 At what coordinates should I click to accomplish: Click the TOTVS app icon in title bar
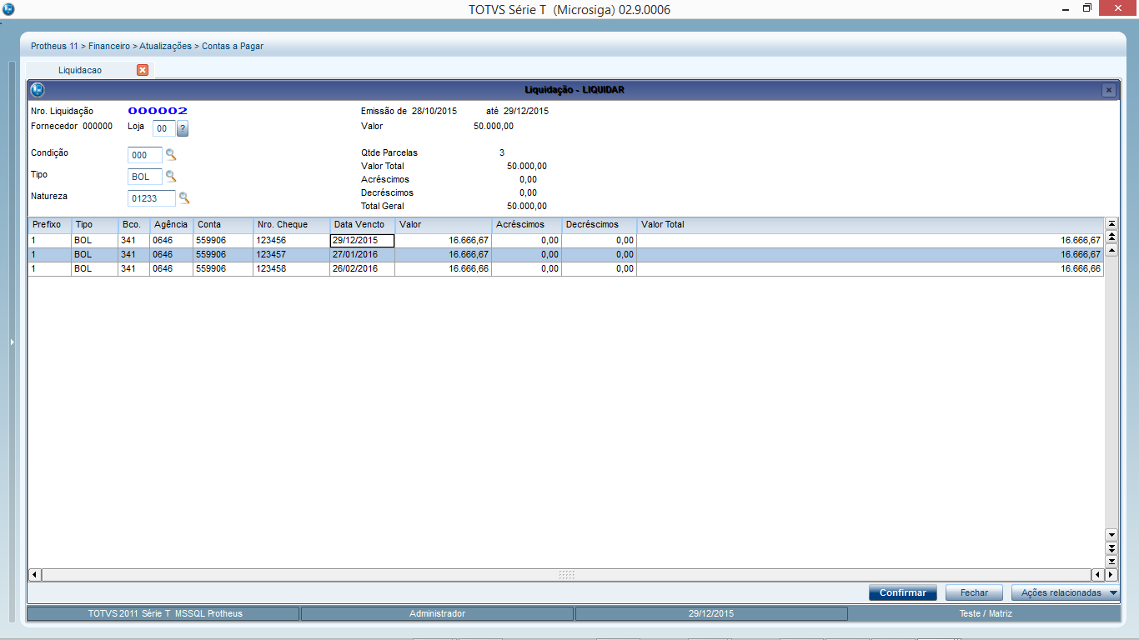(x=8, y=9)
